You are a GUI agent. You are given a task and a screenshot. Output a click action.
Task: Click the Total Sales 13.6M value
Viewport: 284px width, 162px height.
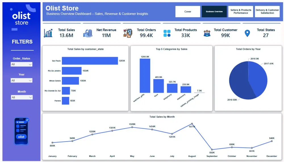click(66, 35)
